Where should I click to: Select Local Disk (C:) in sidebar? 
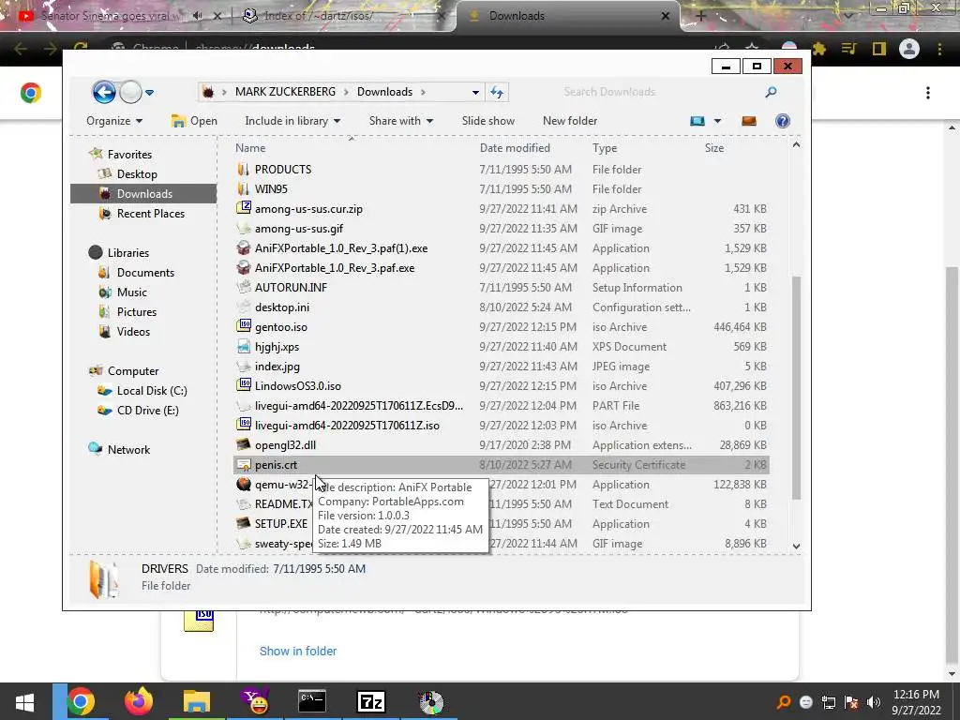(x=151, y=391)
